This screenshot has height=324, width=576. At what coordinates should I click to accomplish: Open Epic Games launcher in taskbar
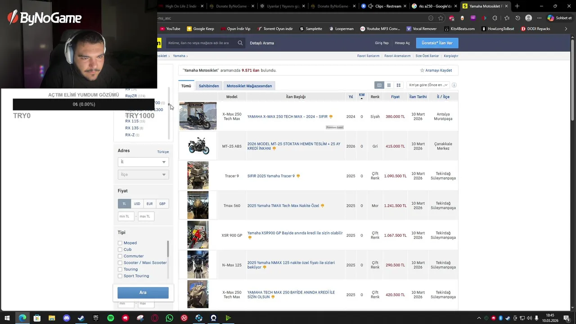coord(96,318)
